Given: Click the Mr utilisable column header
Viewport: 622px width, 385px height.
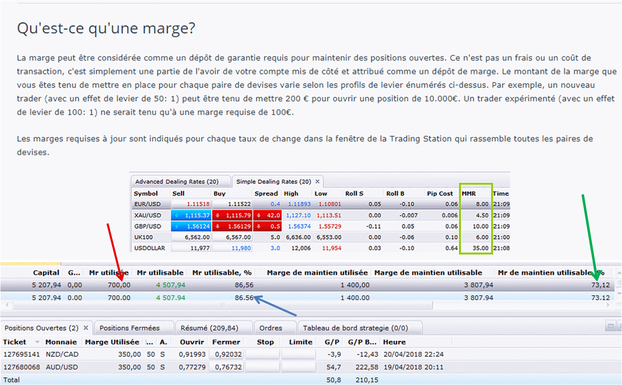Looking at the screenshot, I should coord(160,273).
